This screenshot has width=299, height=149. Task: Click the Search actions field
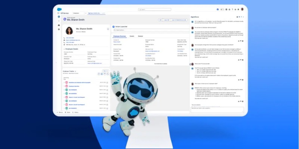[151, 30]
